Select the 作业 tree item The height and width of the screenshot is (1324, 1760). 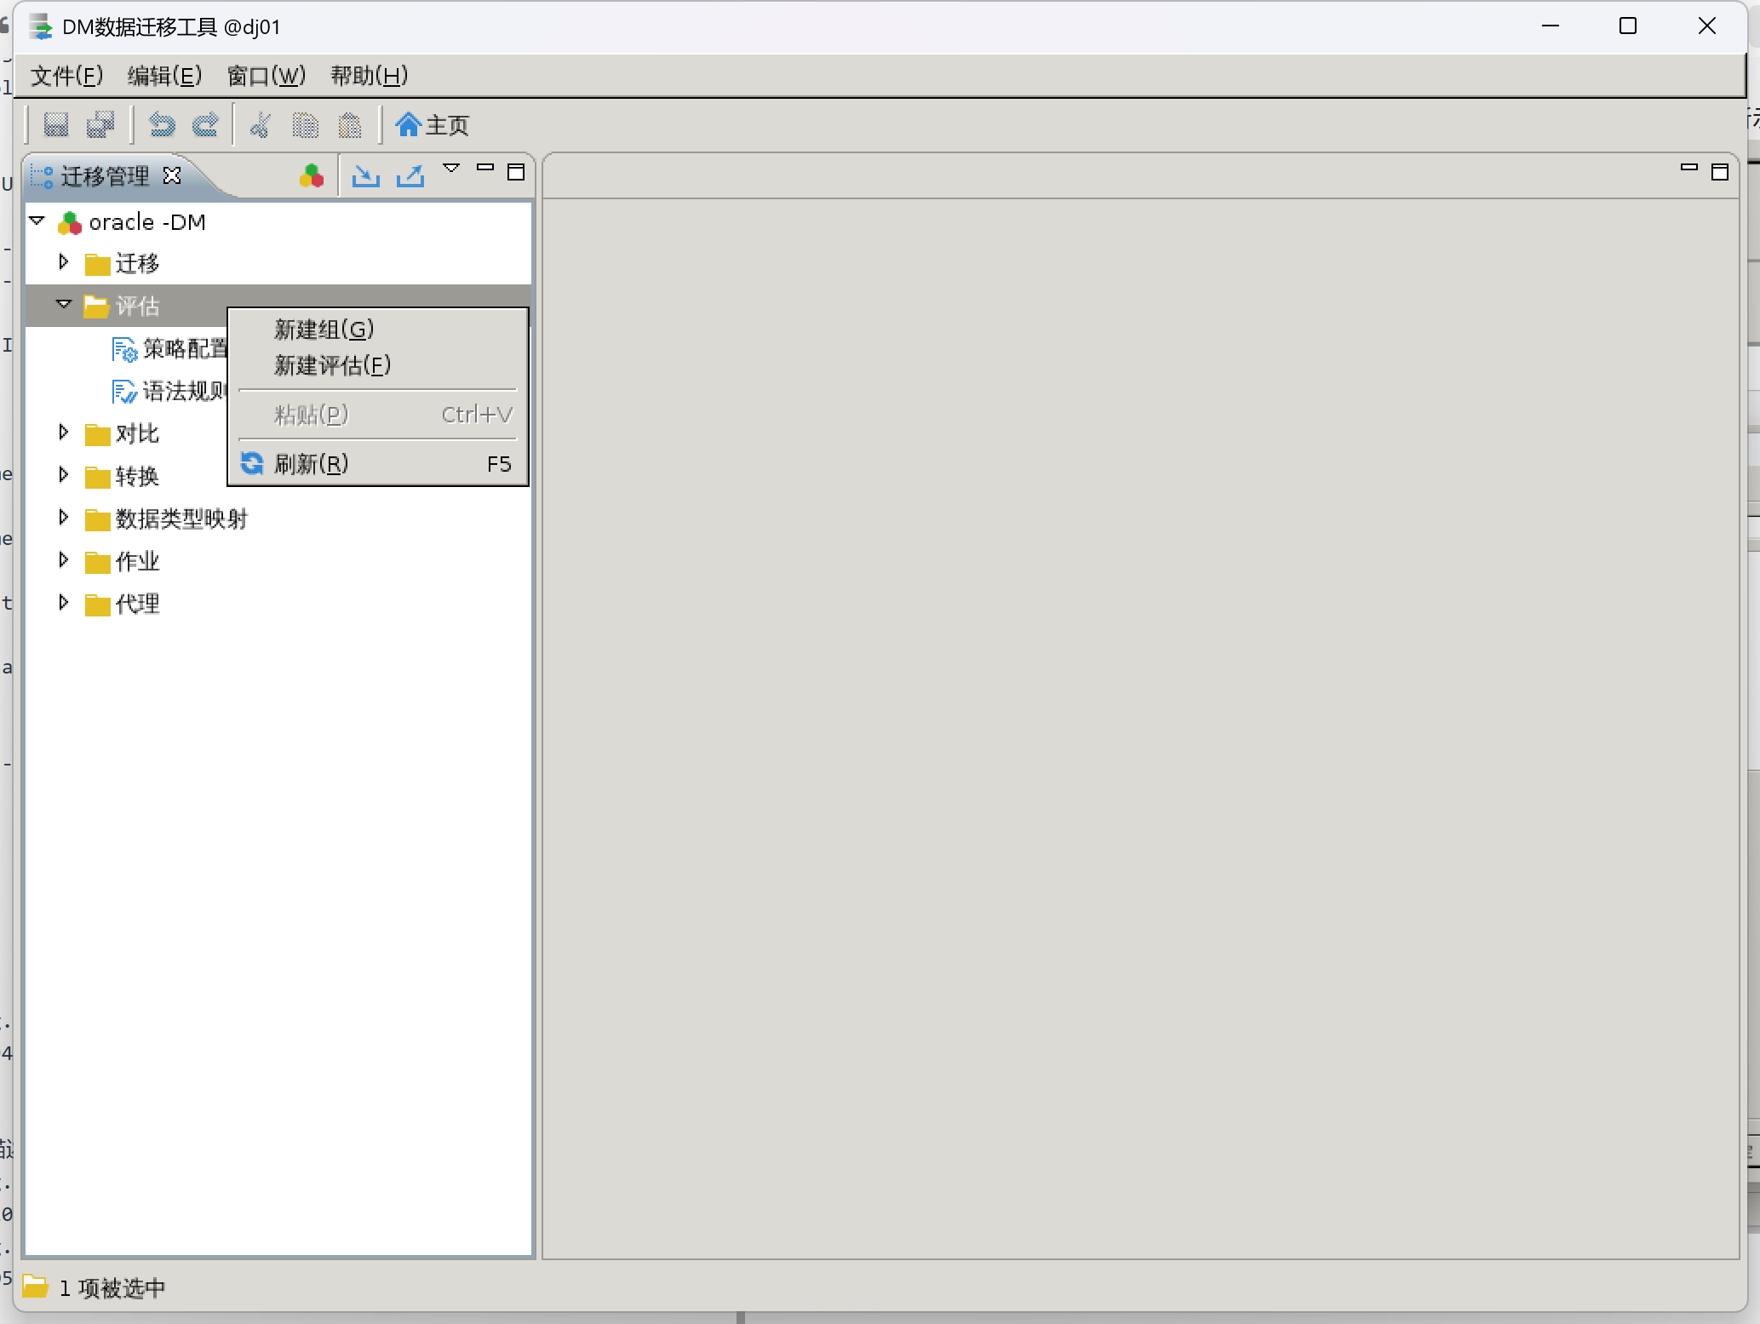click(137, 561)
